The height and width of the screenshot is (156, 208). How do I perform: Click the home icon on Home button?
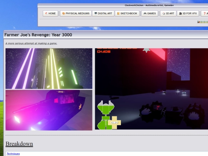pos(46,13)
